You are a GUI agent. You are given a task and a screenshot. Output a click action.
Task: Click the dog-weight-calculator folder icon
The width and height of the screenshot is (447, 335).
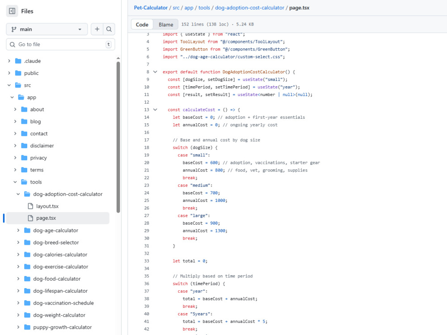click(x=27, y=315)
